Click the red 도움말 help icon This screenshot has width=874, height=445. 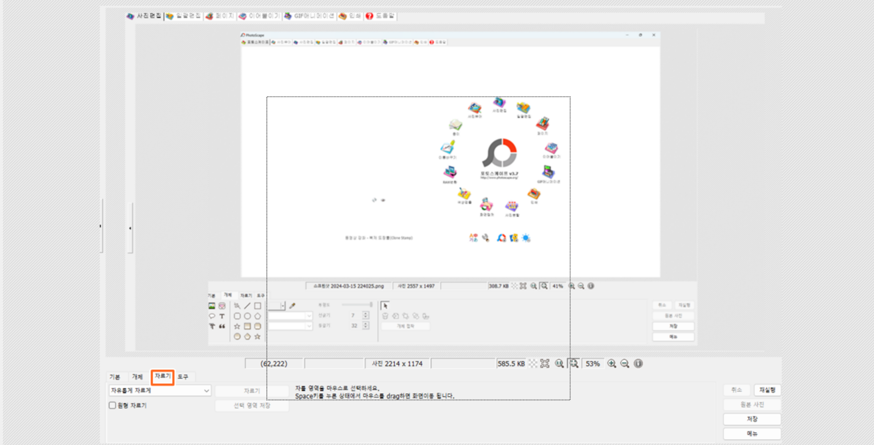[369, 16]
